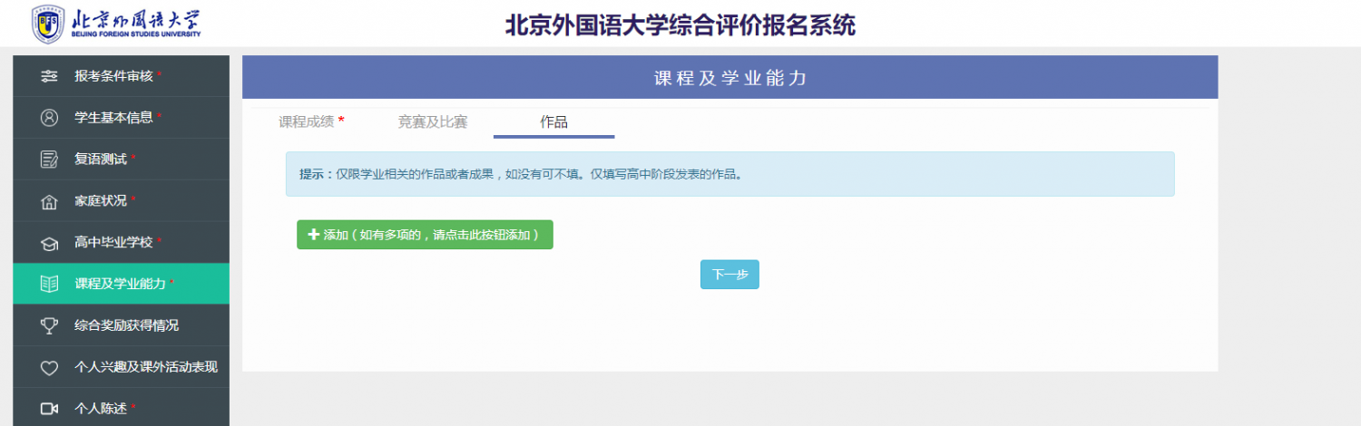Click the trophy icon beside 综合奖励获得情况
The width and height of the screenshot is (1361, 426).
[x=50, y=325]
